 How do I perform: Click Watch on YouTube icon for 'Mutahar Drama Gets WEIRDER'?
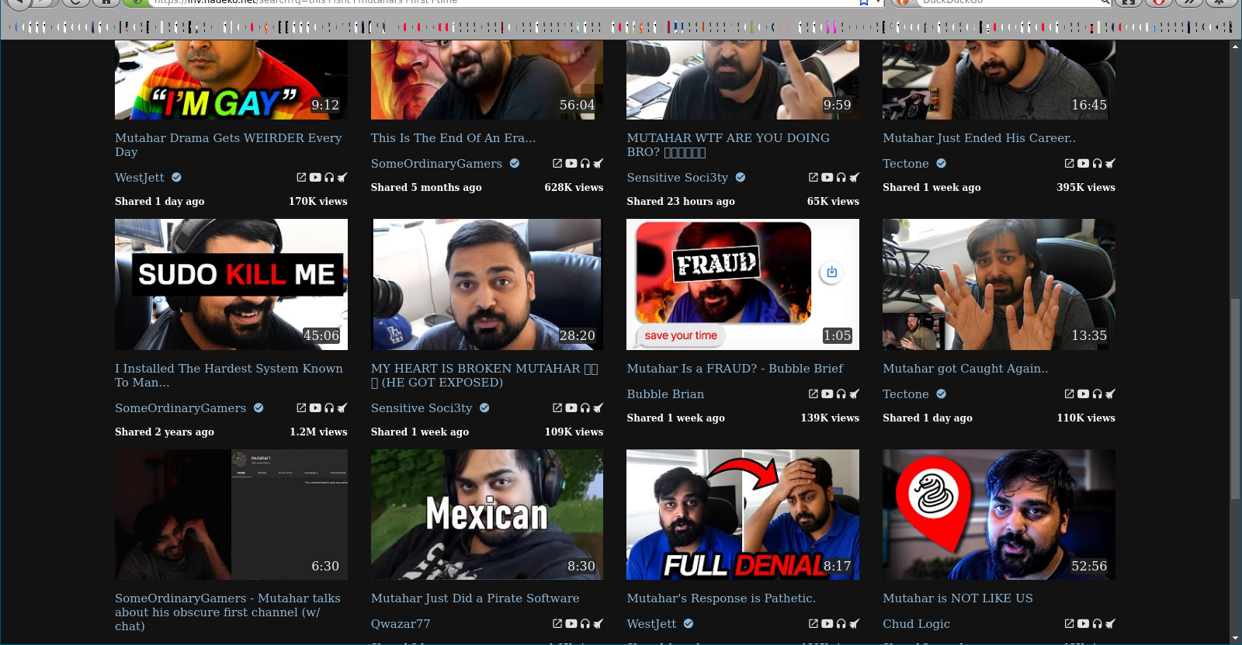tap(315, 178)
